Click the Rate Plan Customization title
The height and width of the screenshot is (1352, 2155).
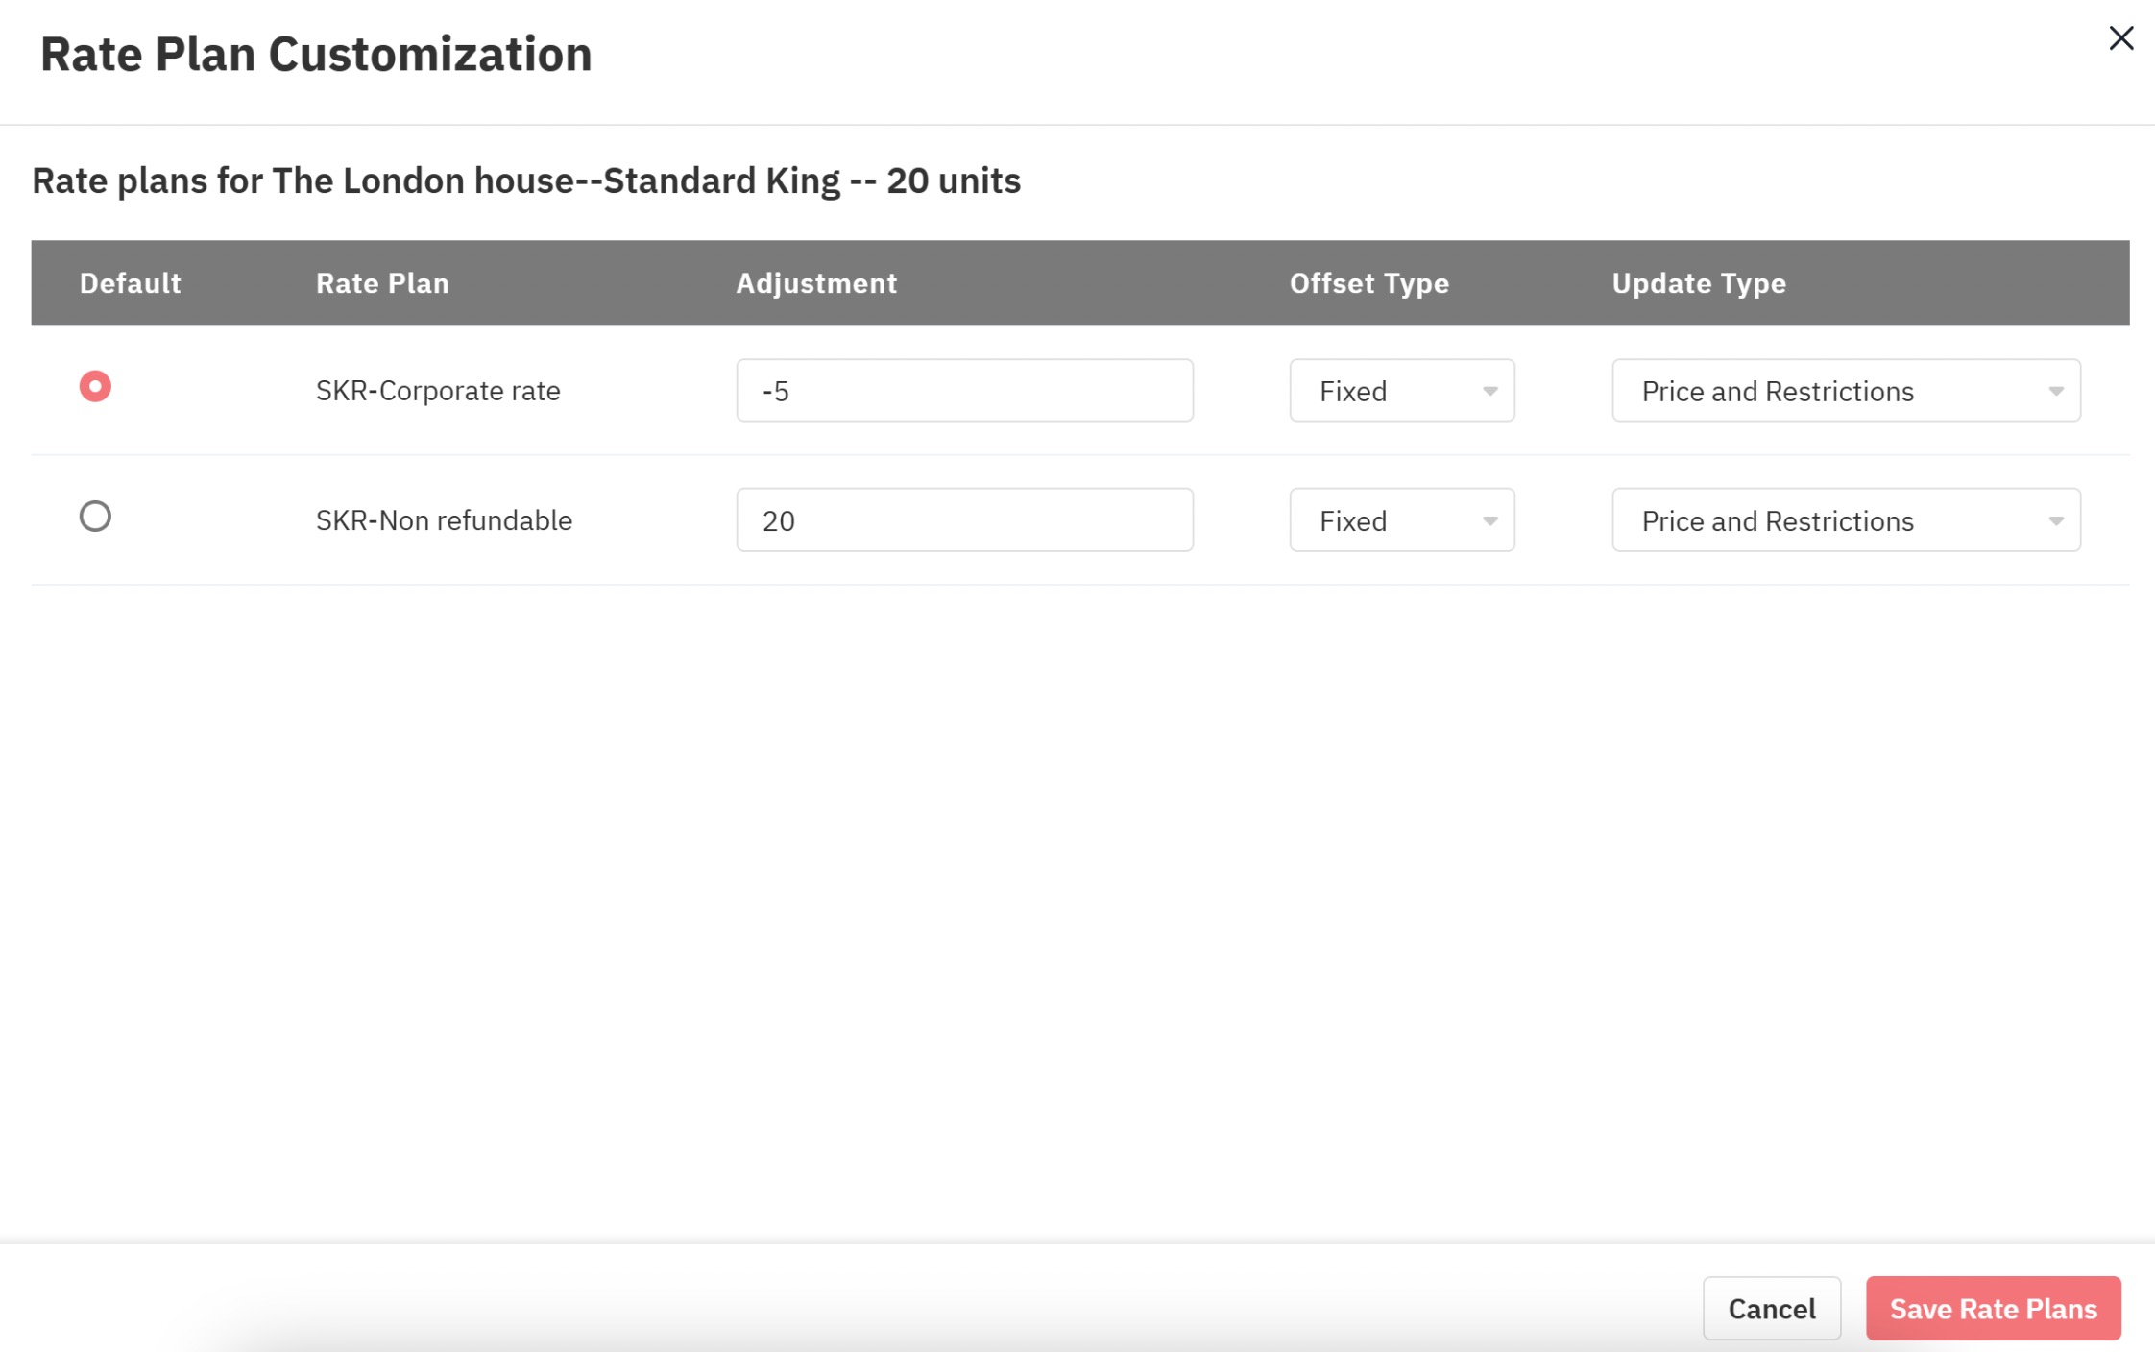pos(316,54)
